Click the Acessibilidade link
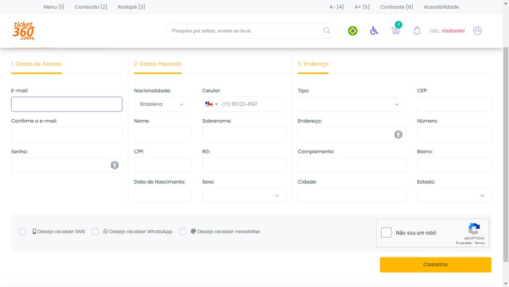This screenshot has width=509, height=287. tap(441, 7)
